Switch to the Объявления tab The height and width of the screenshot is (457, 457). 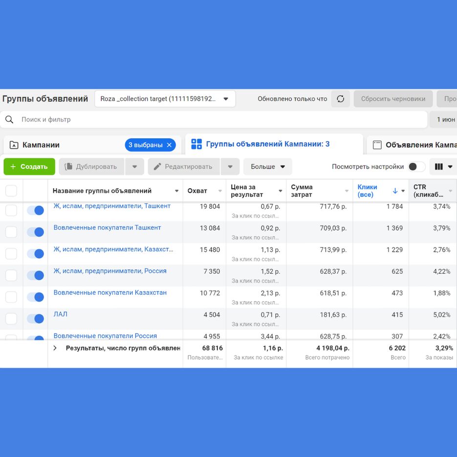pos(412,145)
